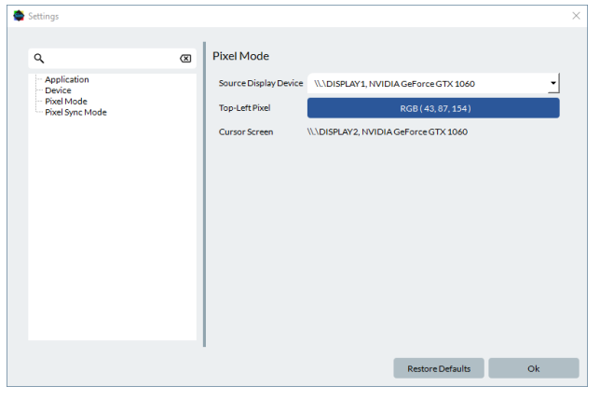The image size is (600, 400).
Task: Click the DISPLAY2 Cursor Screen value text
Action: coord(388,132)
